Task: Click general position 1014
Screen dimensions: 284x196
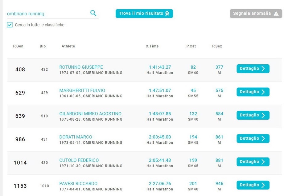Action: click(x=20, y=163)
